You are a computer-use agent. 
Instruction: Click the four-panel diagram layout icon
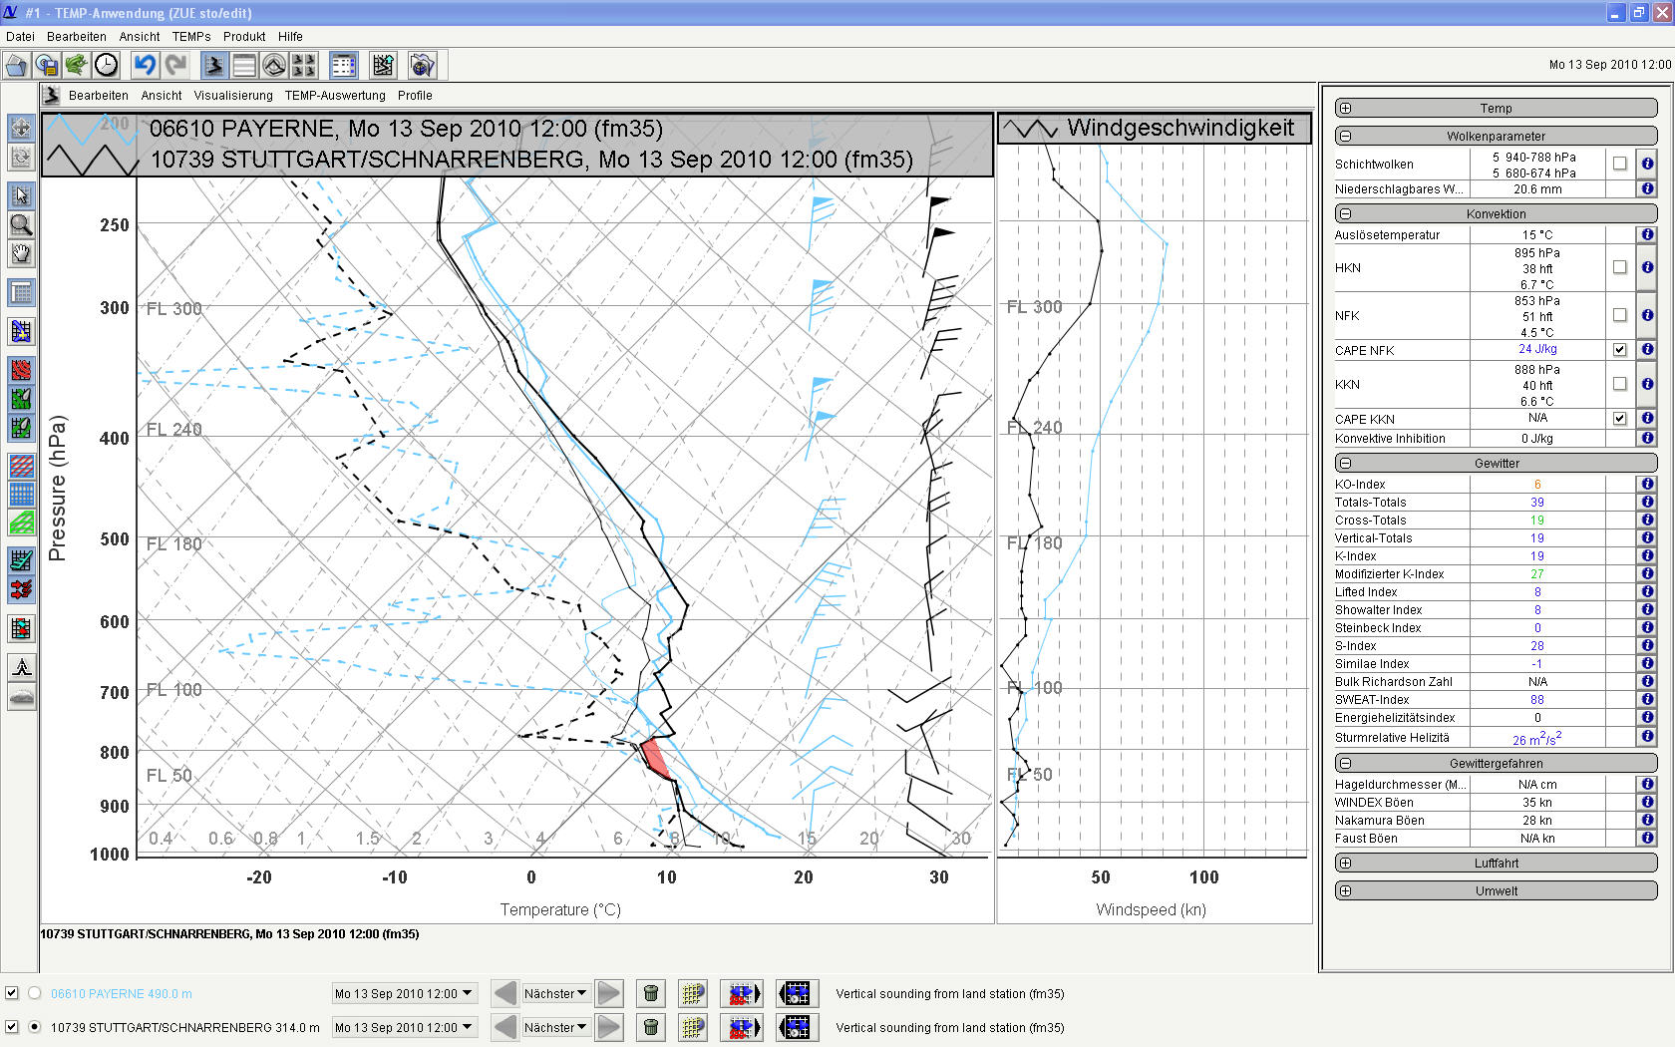pyautogui.click(x=304, y=66)
